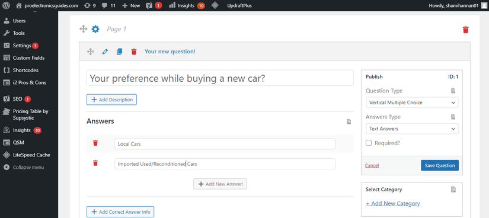Open QSM in the sidebar
The image size is (489, 218).
click(18, 143)
